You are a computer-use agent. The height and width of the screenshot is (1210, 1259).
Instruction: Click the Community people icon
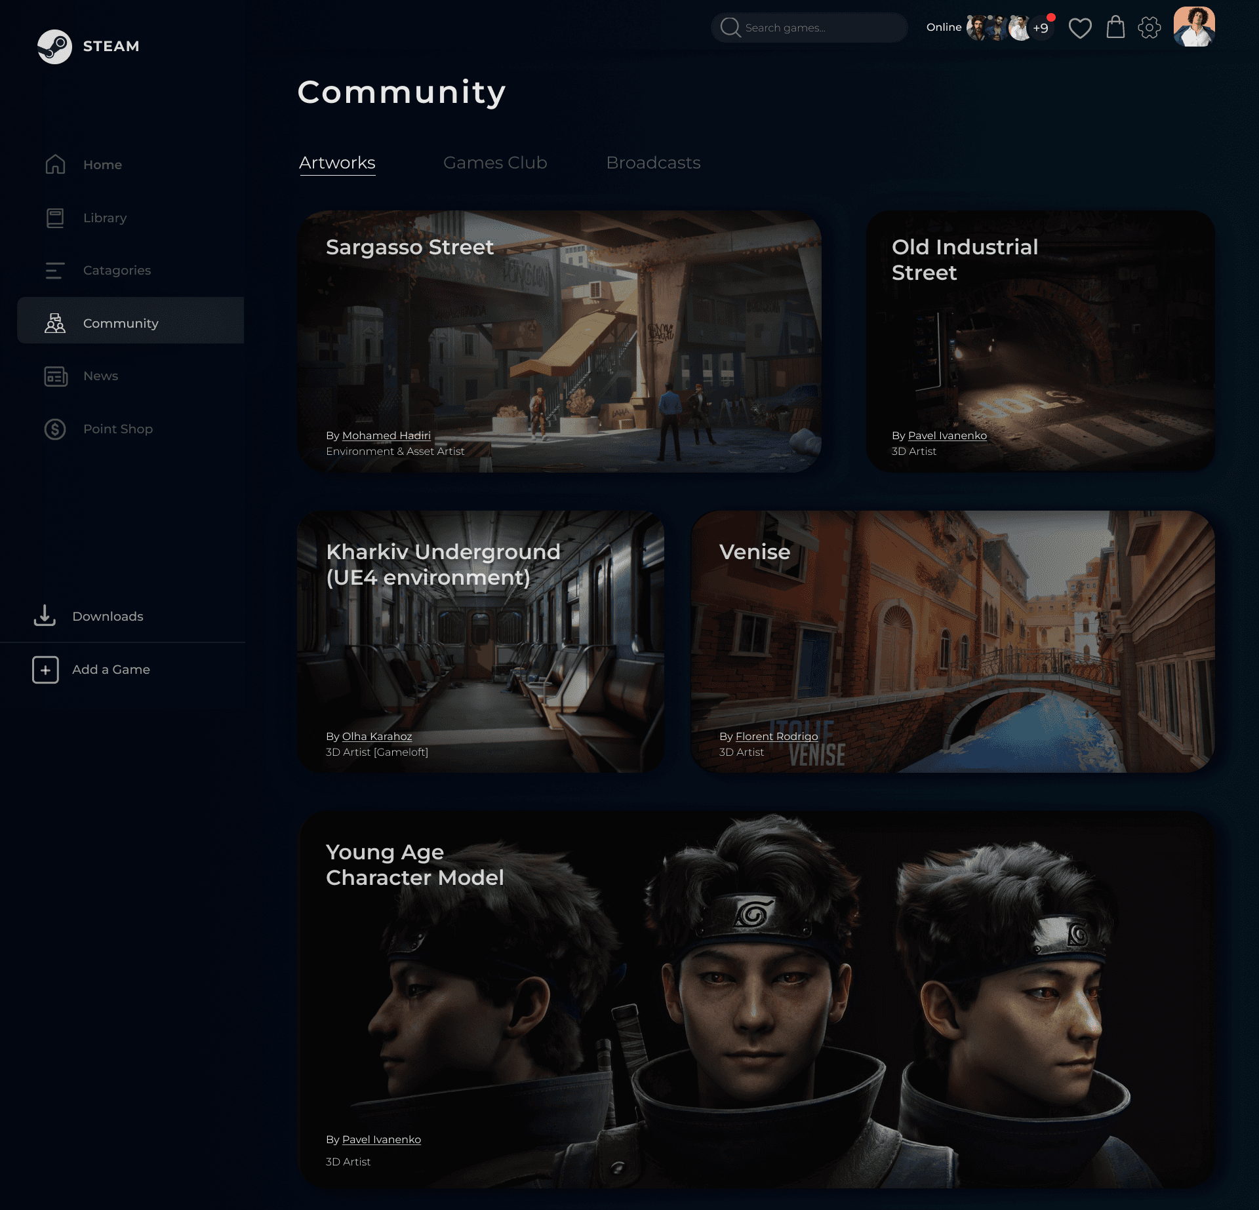(x=55, y=323)
